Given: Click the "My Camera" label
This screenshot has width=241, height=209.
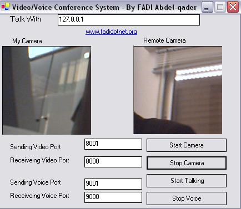Looking at the screenshot, I should click(27, 41).
